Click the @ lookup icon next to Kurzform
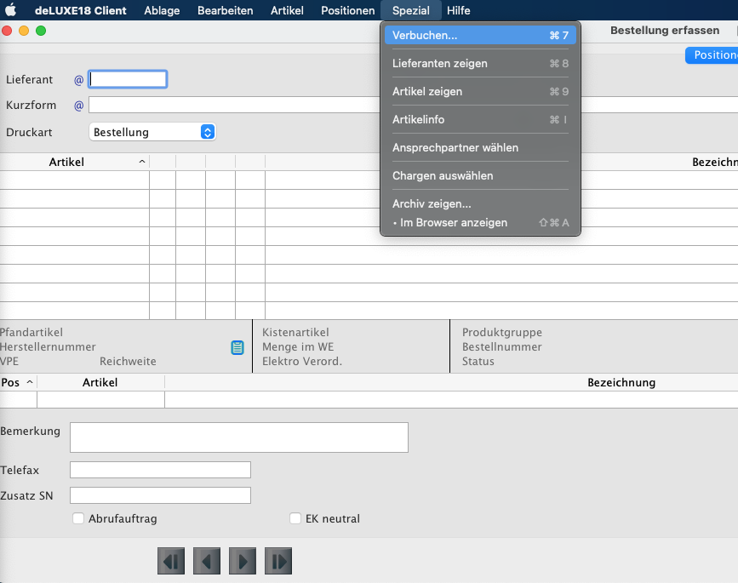The width and height of the screenshot is (738, 583). (78, 106)
